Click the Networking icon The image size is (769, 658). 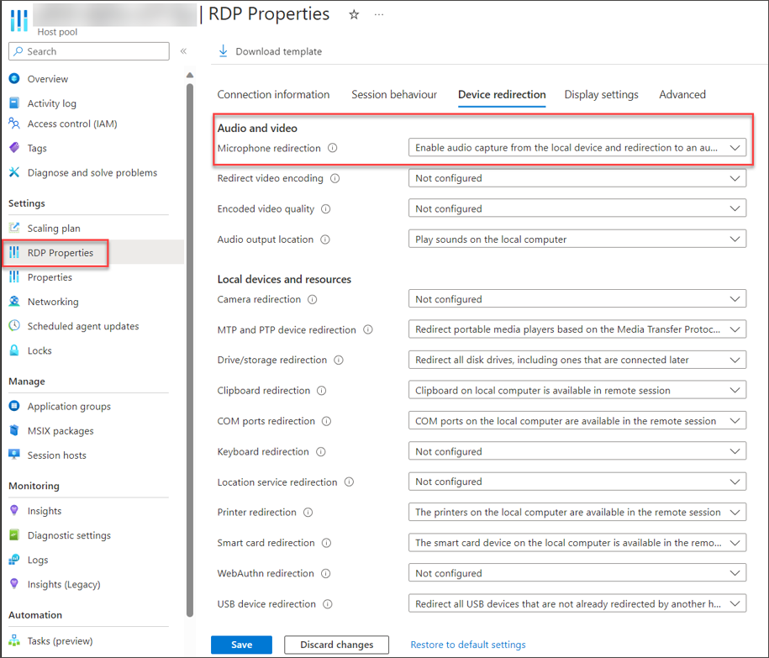pyautogui.click(x=14, y=301)
